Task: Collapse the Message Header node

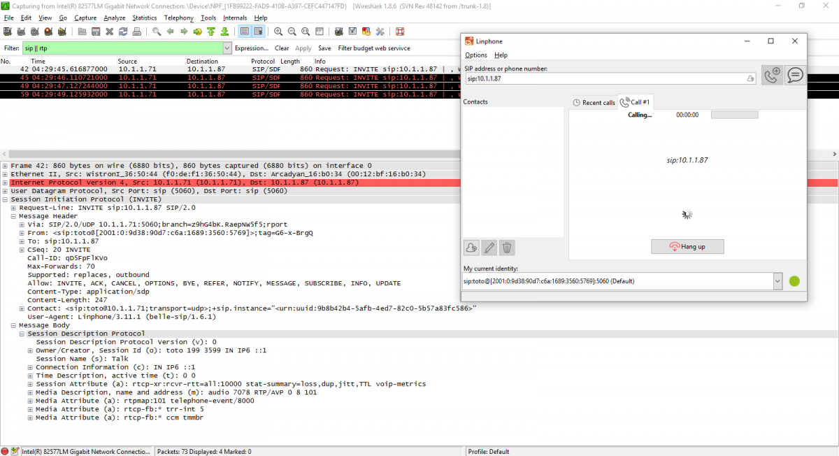Action: tap(13, 216)
